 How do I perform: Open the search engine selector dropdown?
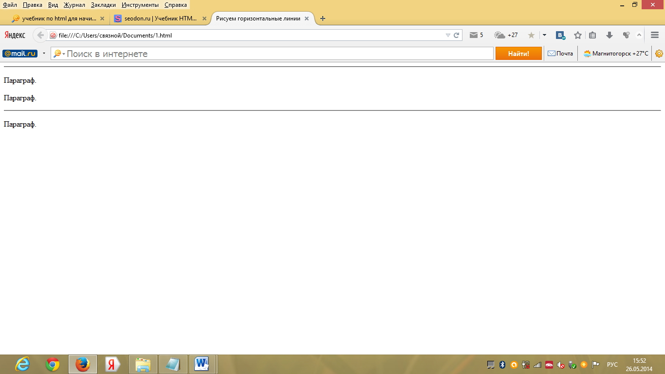pyautogui.click(x=59, y=54)
